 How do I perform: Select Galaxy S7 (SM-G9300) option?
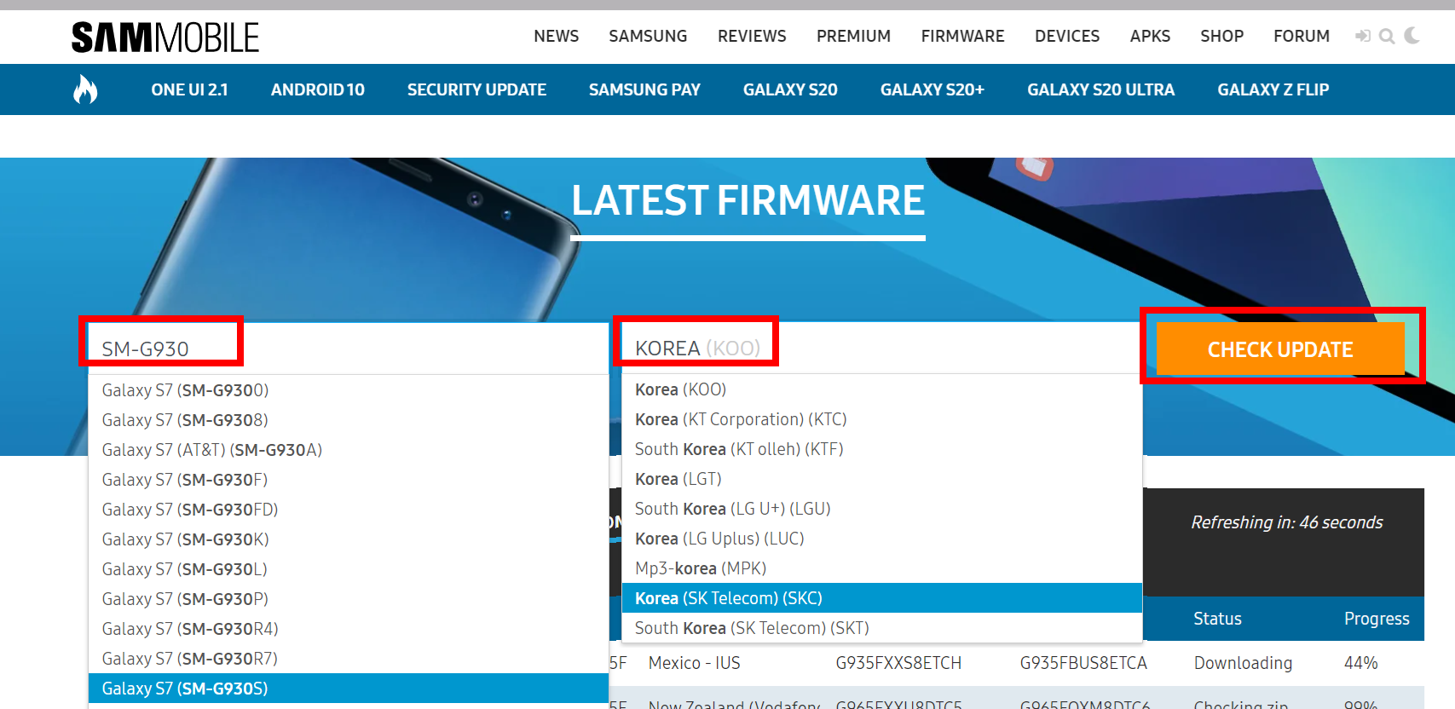click(x=349, y=390)
